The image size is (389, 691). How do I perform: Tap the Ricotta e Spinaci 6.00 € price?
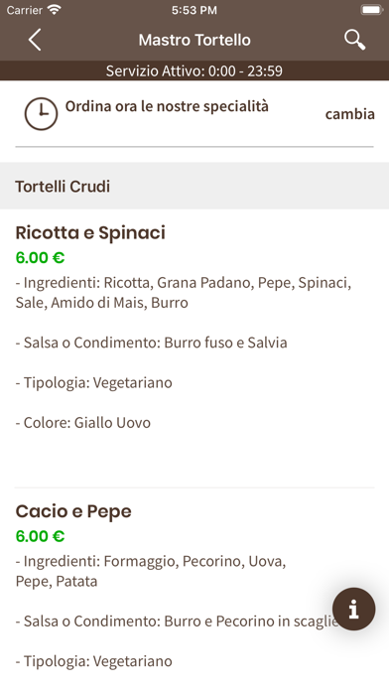[x=40, y=257]
